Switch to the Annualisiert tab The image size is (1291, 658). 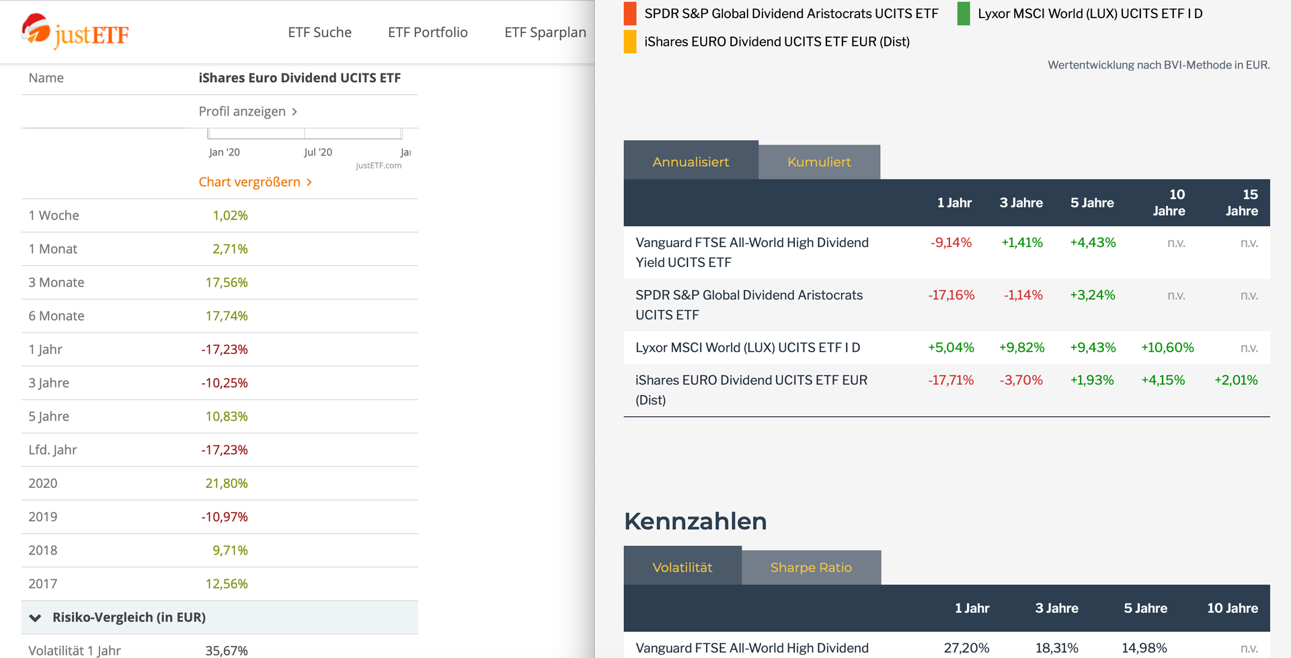point(691,161)
